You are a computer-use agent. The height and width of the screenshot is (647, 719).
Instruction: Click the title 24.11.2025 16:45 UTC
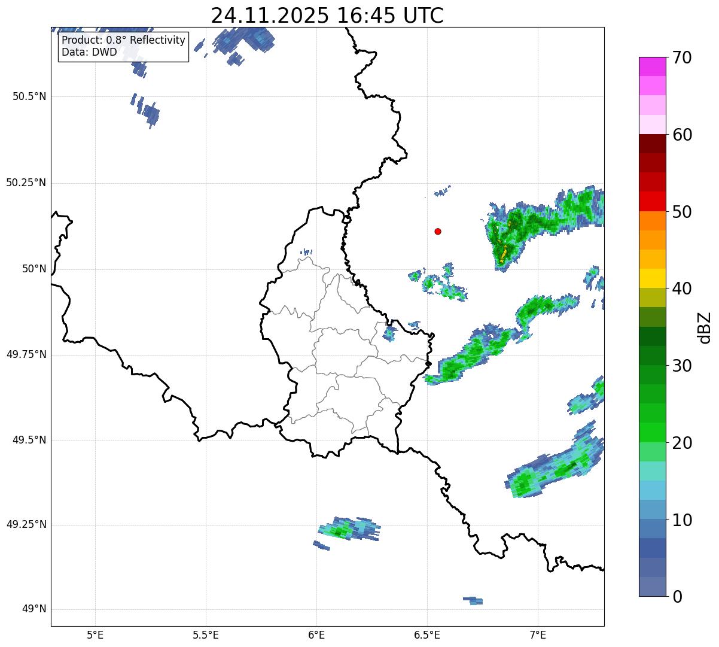tap(327, 16)
